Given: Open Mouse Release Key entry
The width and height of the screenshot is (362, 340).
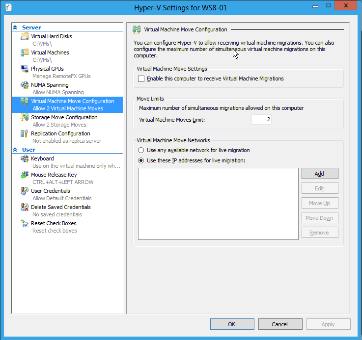Looking at the screenshot, I should 67,178.
